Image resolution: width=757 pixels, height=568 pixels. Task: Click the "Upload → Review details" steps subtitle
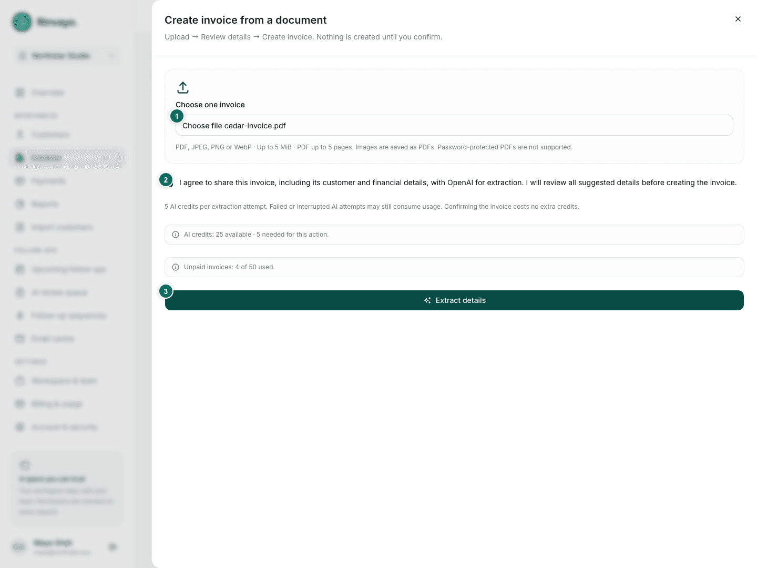coord(303,37)
